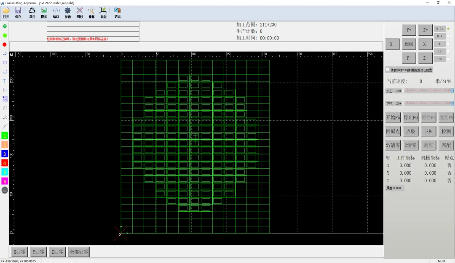Select the 100 step radio button
Screen dimensions: 455x263
point(448,59)
